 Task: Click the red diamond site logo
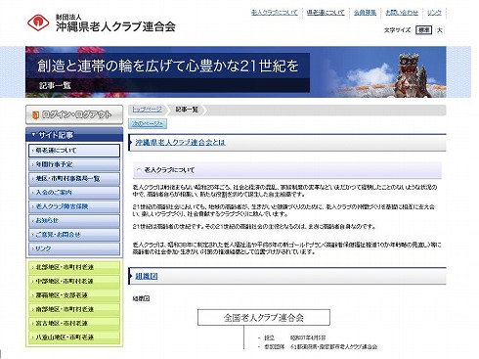(x=38, y=22)
